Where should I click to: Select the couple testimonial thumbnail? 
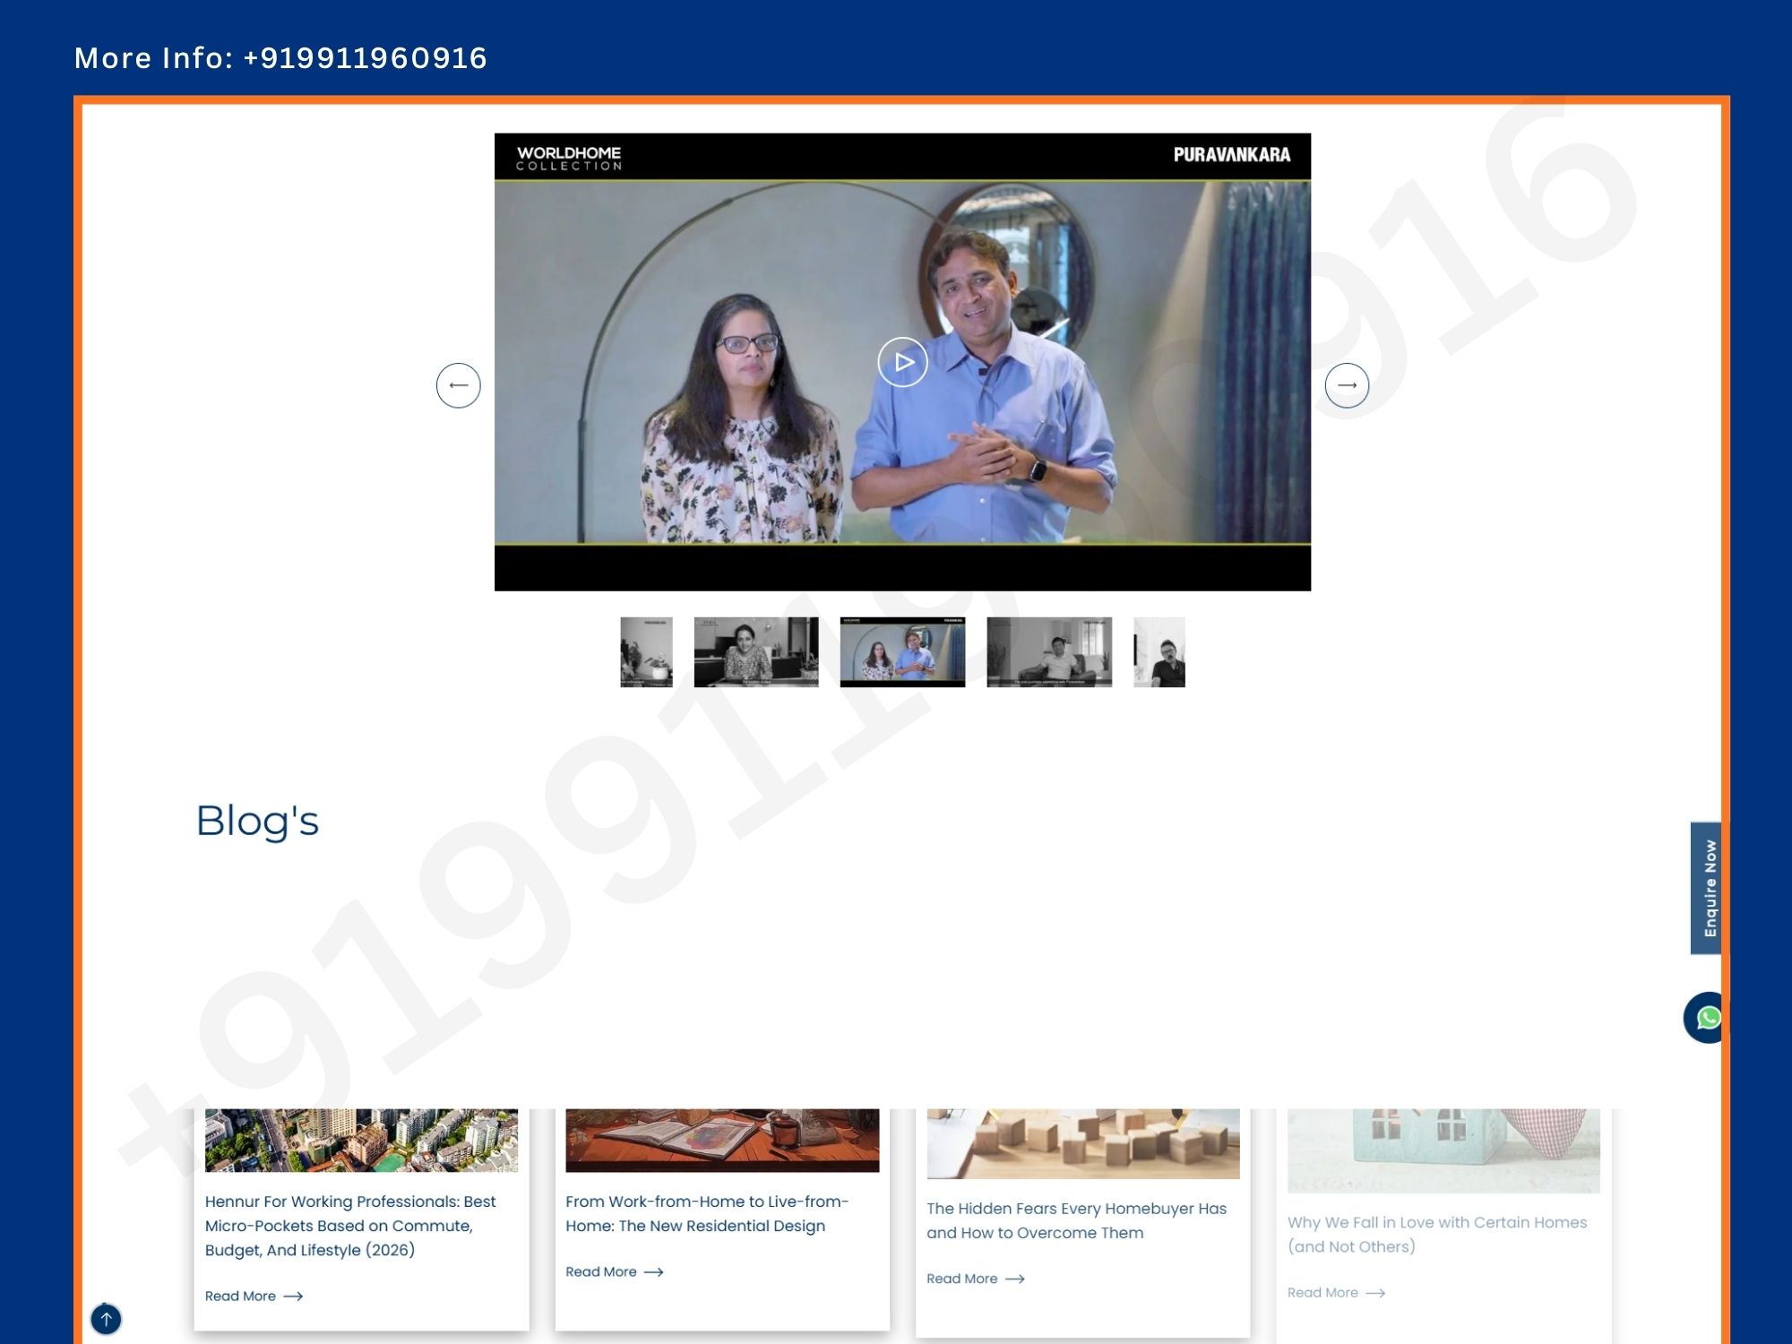point(902,652)
